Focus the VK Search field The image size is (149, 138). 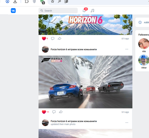(x=58, y=10)
